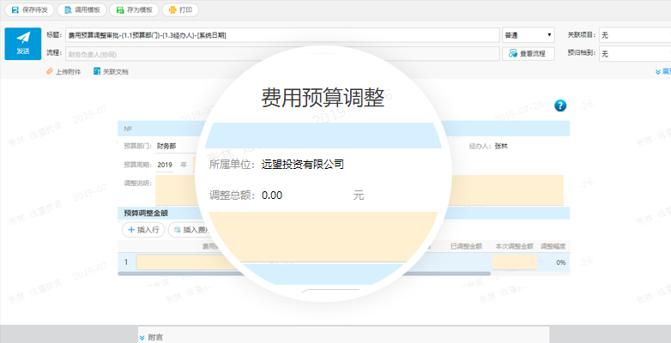Click the 关联项目 field showing 无
671x343 pixels.
(x=635, y=35)
